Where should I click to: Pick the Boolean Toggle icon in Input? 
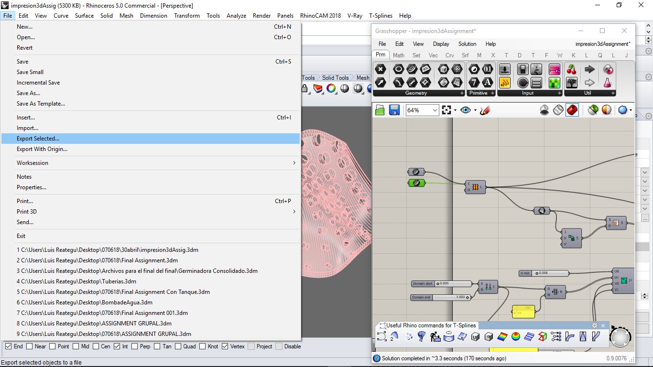(x=523, y=69)
